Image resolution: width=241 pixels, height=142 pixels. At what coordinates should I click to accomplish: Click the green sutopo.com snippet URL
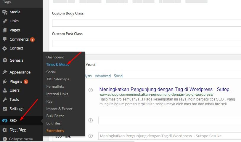pos(156,95)
